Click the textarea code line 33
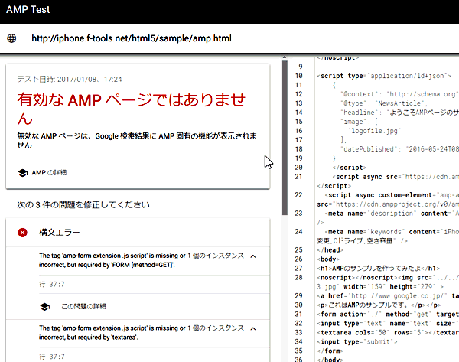The image size is (459, 362). click(382, 333)
